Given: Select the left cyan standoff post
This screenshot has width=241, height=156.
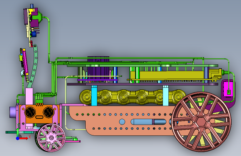Looking at the screenshot, I should [x=94, y=96].
